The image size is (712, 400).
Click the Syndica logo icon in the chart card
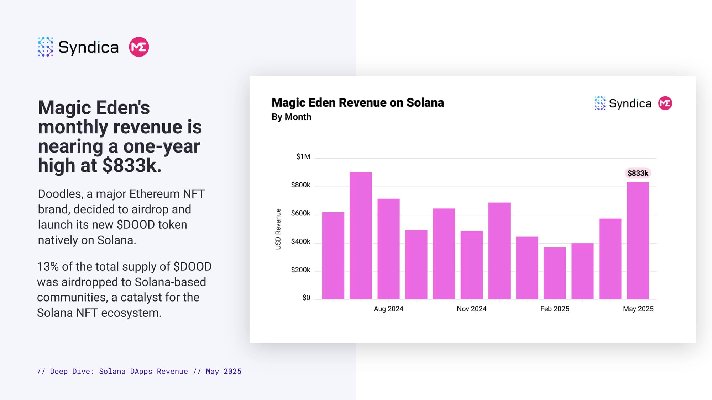600,103
